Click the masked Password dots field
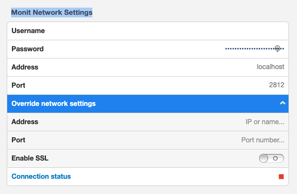This screenshot has height=194, width=297. (x=249, y=49)
